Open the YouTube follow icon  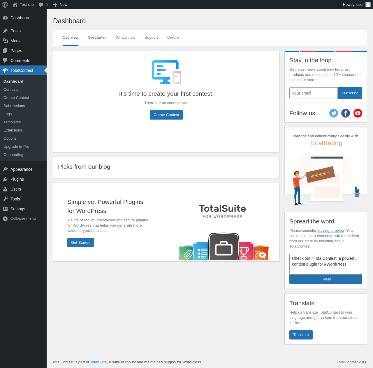[358, 113]
